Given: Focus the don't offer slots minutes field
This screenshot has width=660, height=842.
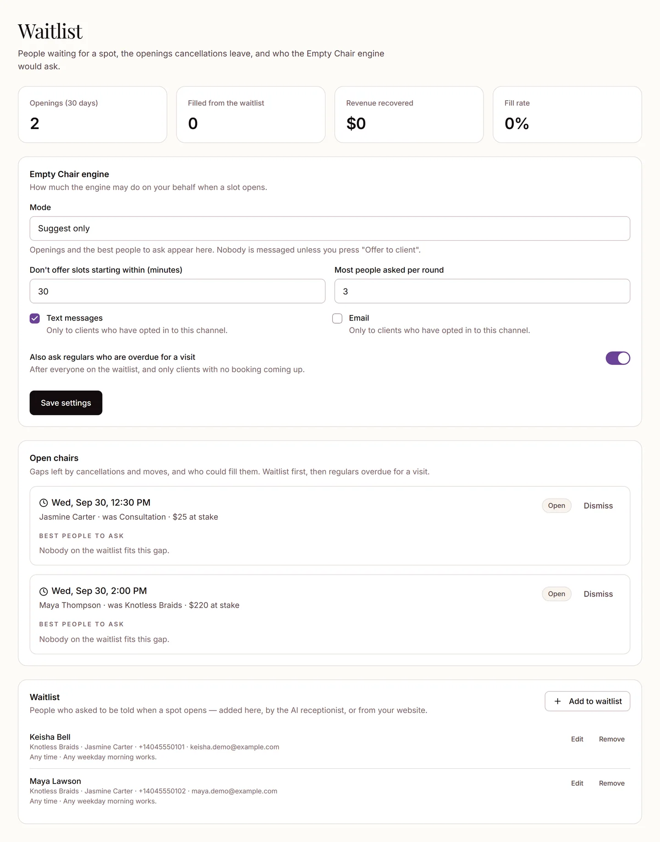Looking at the screenshot, I should (x=177, y=291).
